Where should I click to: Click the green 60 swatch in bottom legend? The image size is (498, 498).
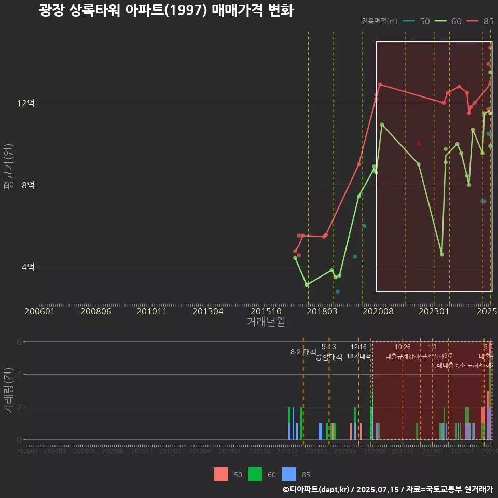point(255,475)
